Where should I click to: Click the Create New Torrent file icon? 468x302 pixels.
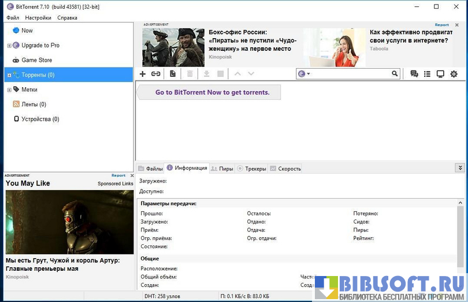click(x=172, y=74)
